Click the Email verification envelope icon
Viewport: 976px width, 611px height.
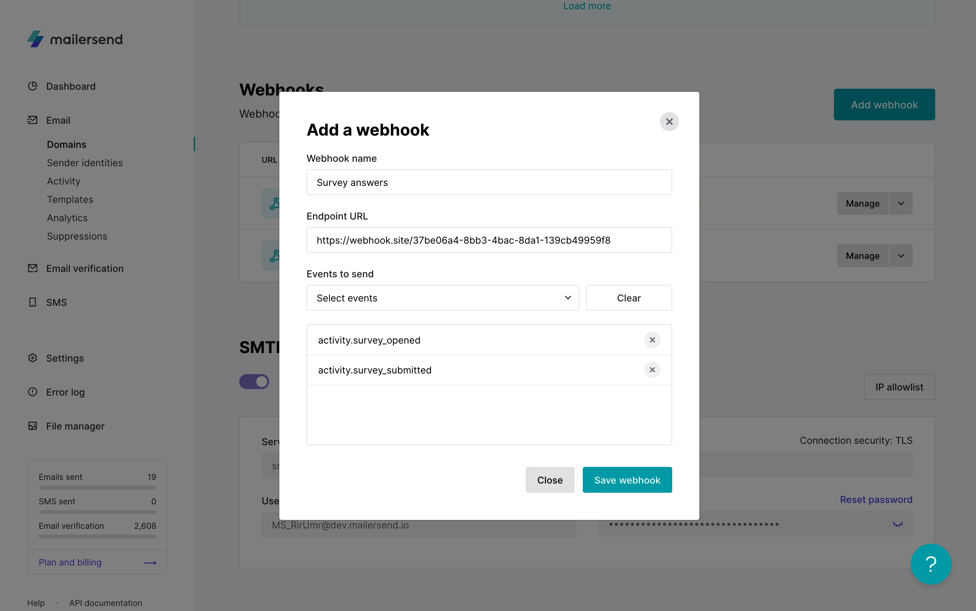point(33,268)
